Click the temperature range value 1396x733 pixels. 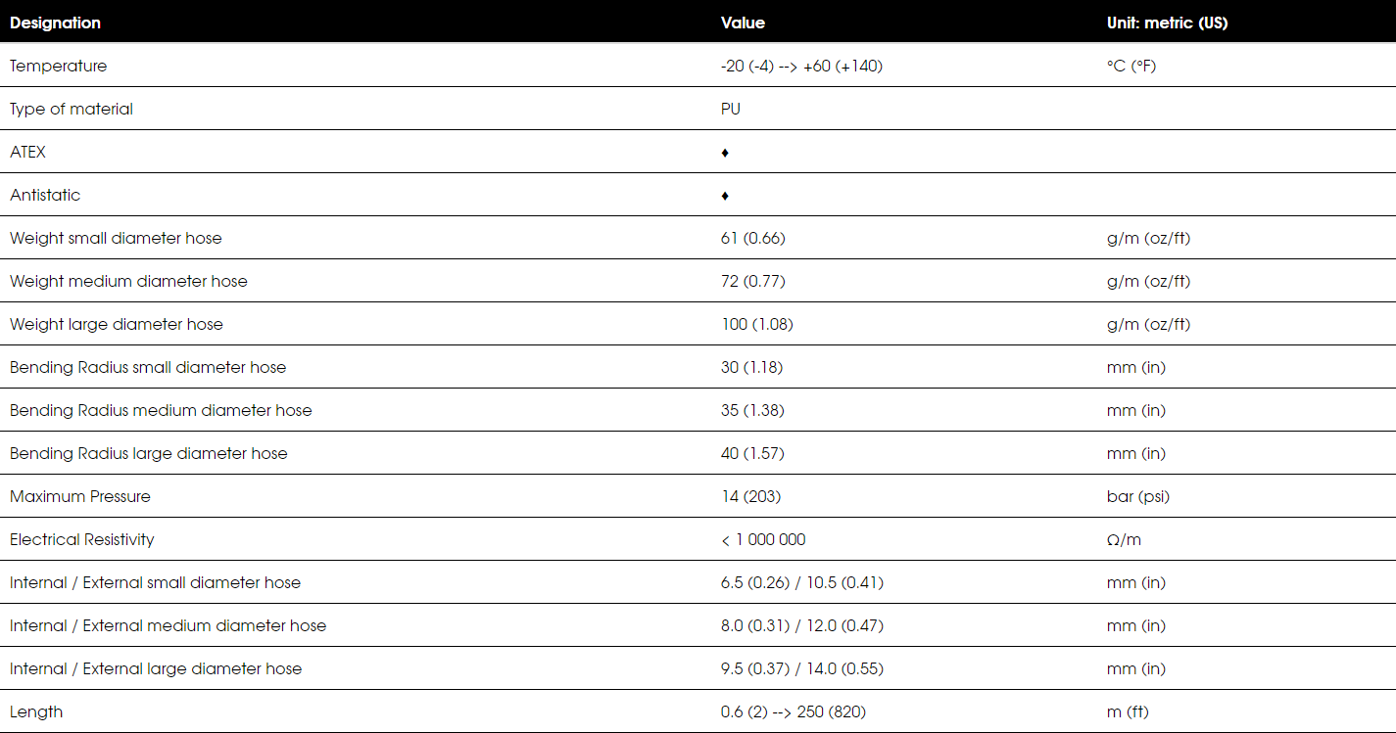coord(801,67)
